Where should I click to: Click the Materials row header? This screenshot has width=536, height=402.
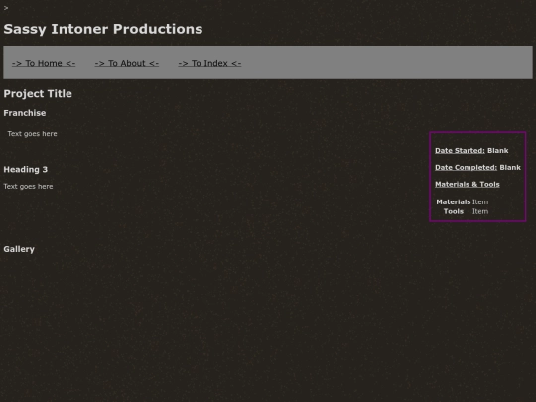point(454,202)
